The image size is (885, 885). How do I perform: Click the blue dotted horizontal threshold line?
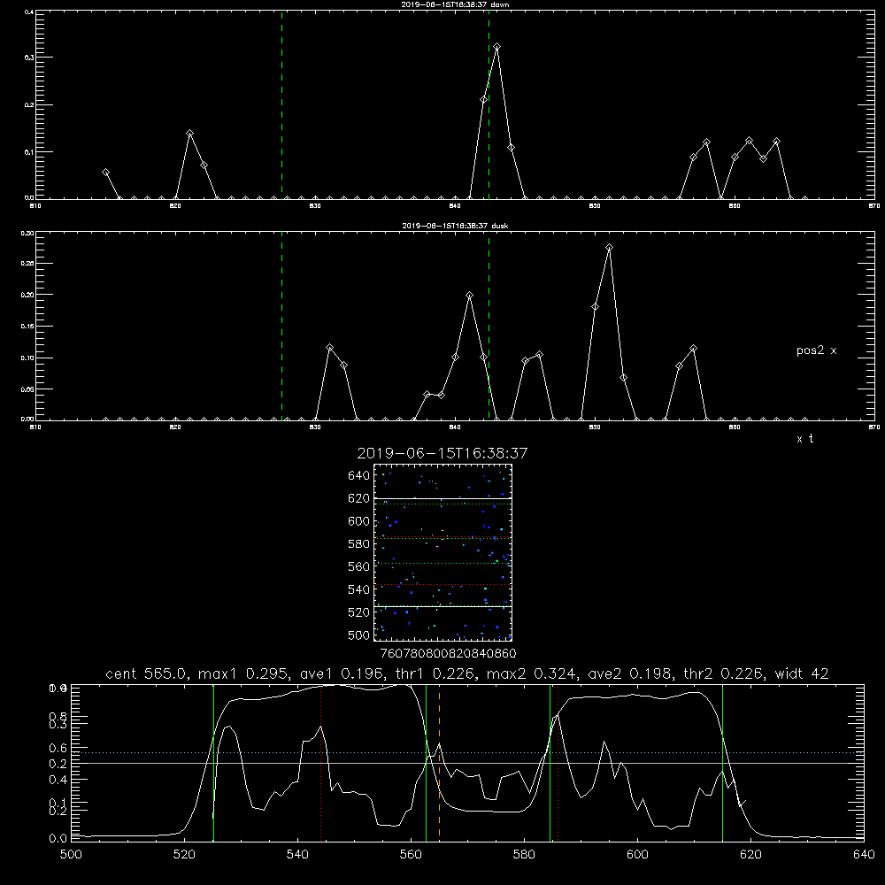click(467, 752)
